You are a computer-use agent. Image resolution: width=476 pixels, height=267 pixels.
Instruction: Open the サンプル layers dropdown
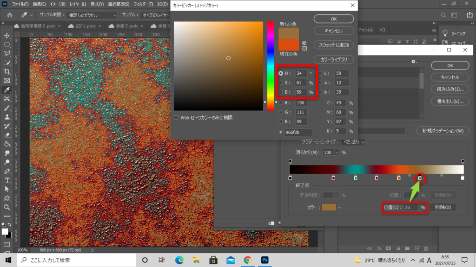(x=156, y=15)
